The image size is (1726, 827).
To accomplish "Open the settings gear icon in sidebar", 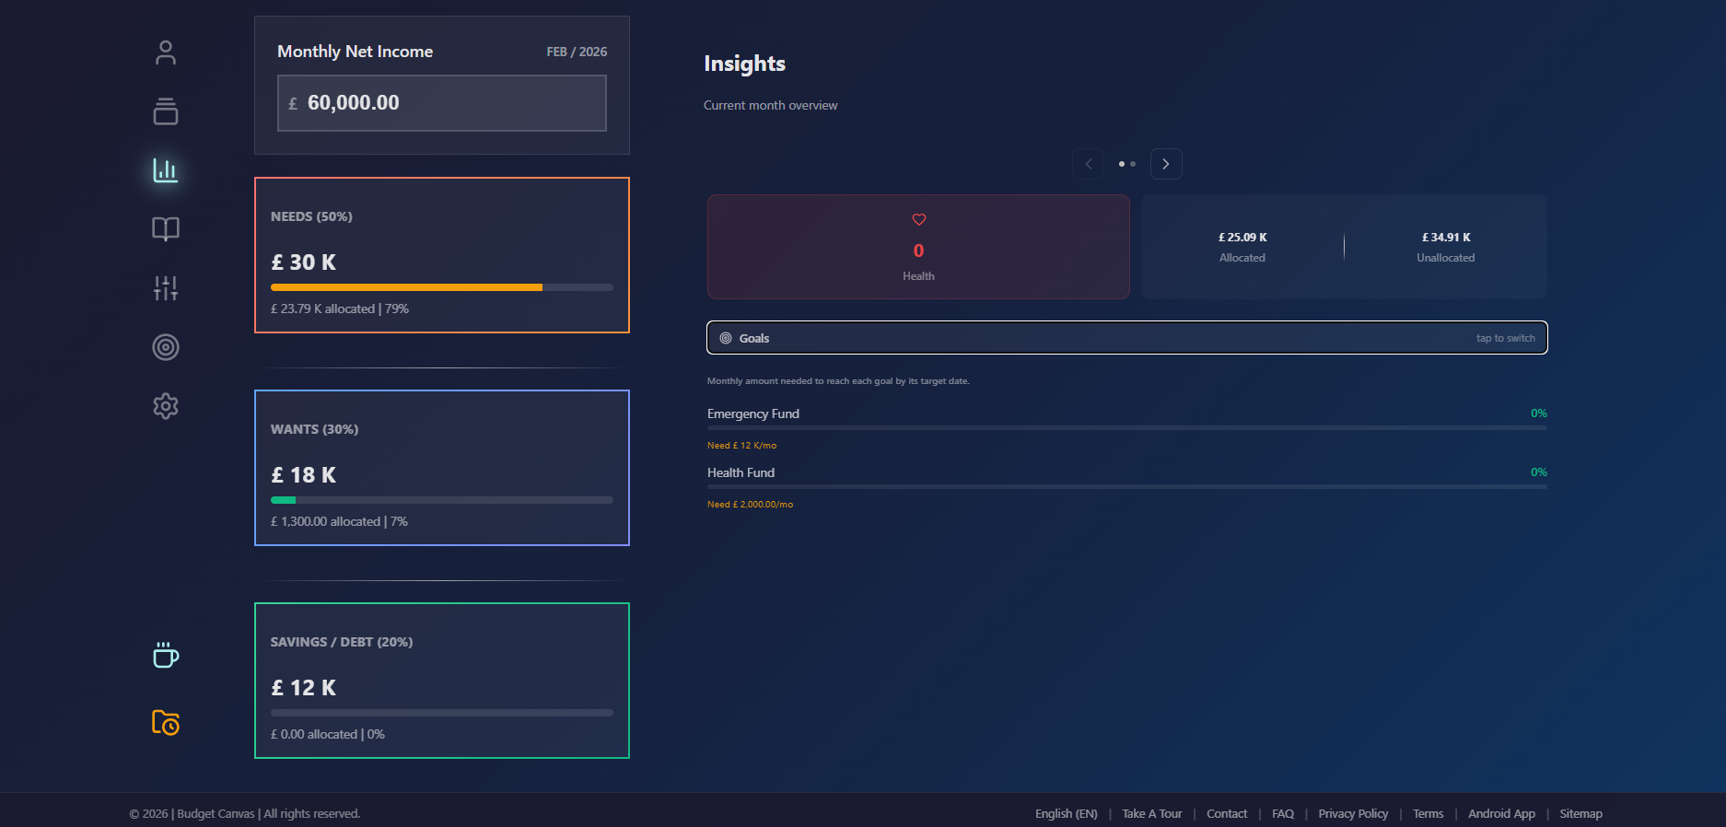I will [x=166, y=406].
